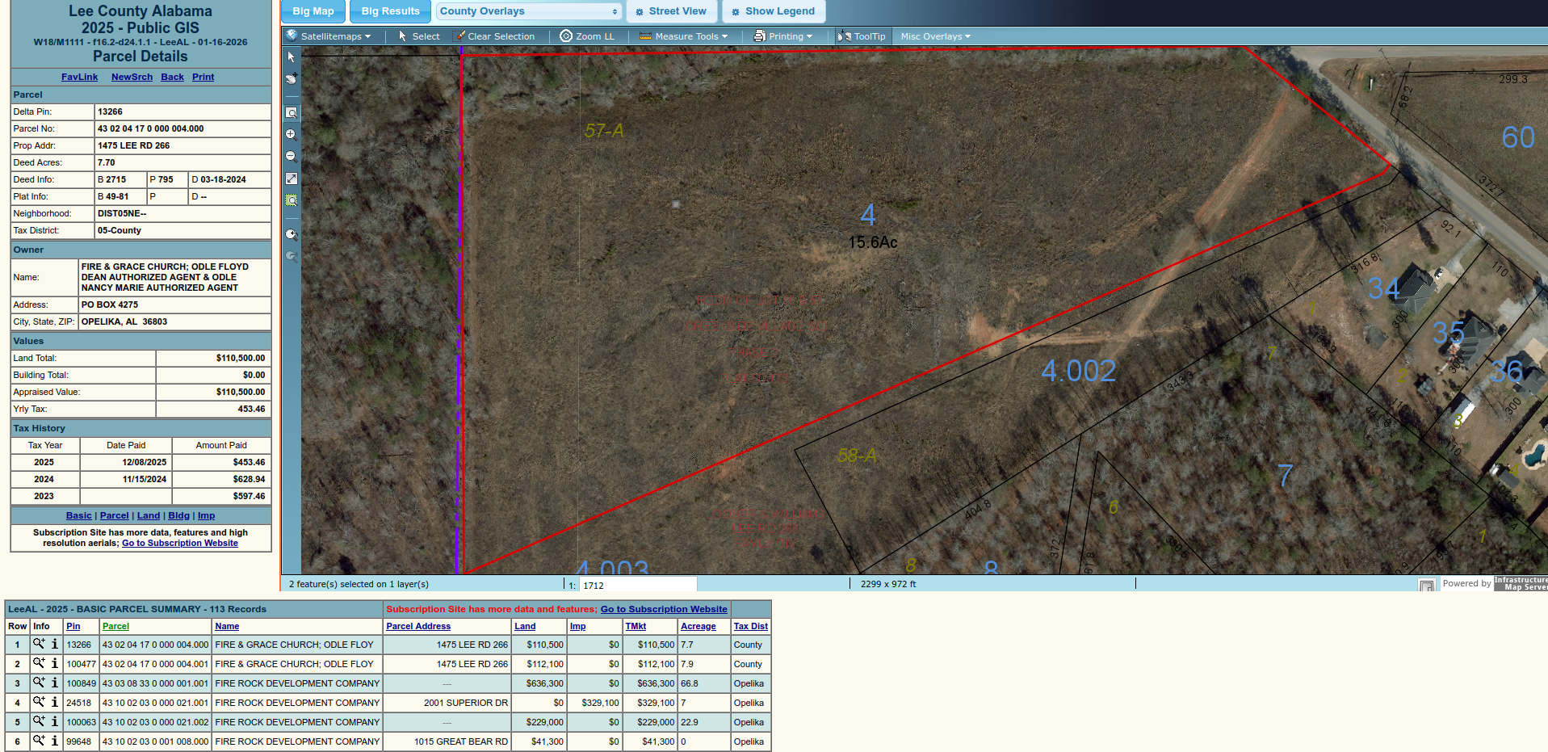Click the map scale input field

click(x=637, y=585)
